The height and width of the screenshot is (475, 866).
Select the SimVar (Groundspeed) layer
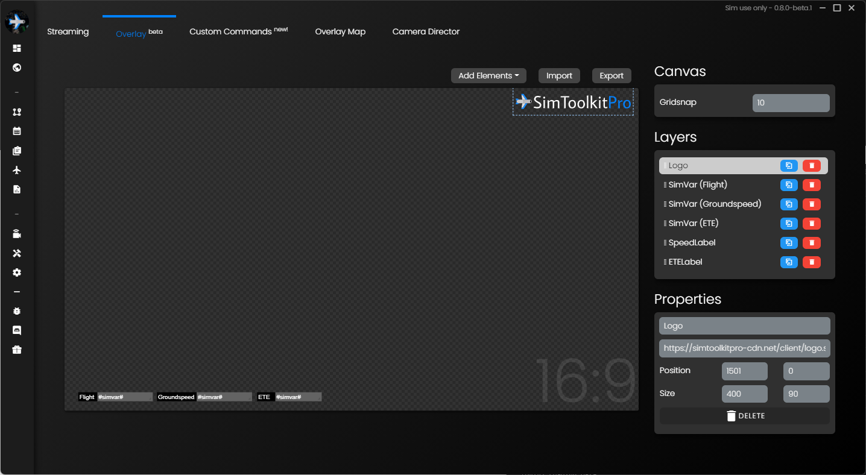pos(744,204)
